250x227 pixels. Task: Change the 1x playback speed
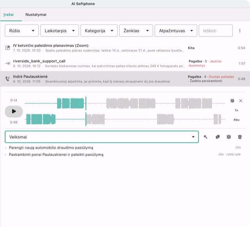point(236,110)
